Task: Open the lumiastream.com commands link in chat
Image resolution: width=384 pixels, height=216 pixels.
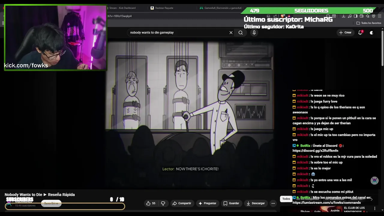Action: pos(327,203)
